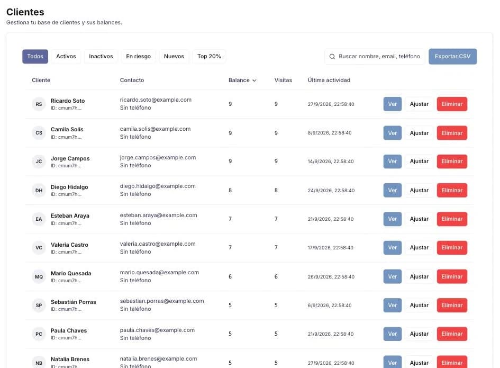Switch to the Activos filter

coord(66,57)
